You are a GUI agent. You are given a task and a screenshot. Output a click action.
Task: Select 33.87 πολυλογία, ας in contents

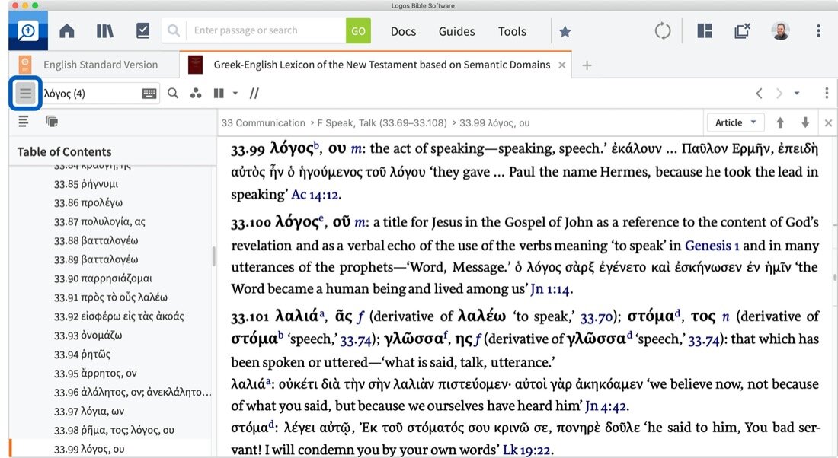coord(99,221)
